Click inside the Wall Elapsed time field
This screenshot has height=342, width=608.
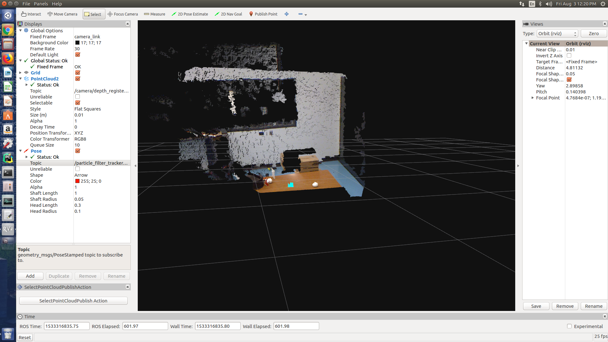coord(296,326)
